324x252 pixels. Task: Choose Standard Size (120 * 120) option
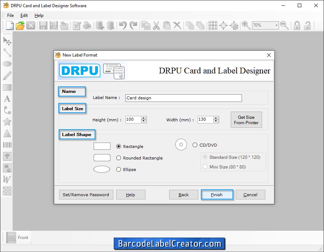(205, 157)
